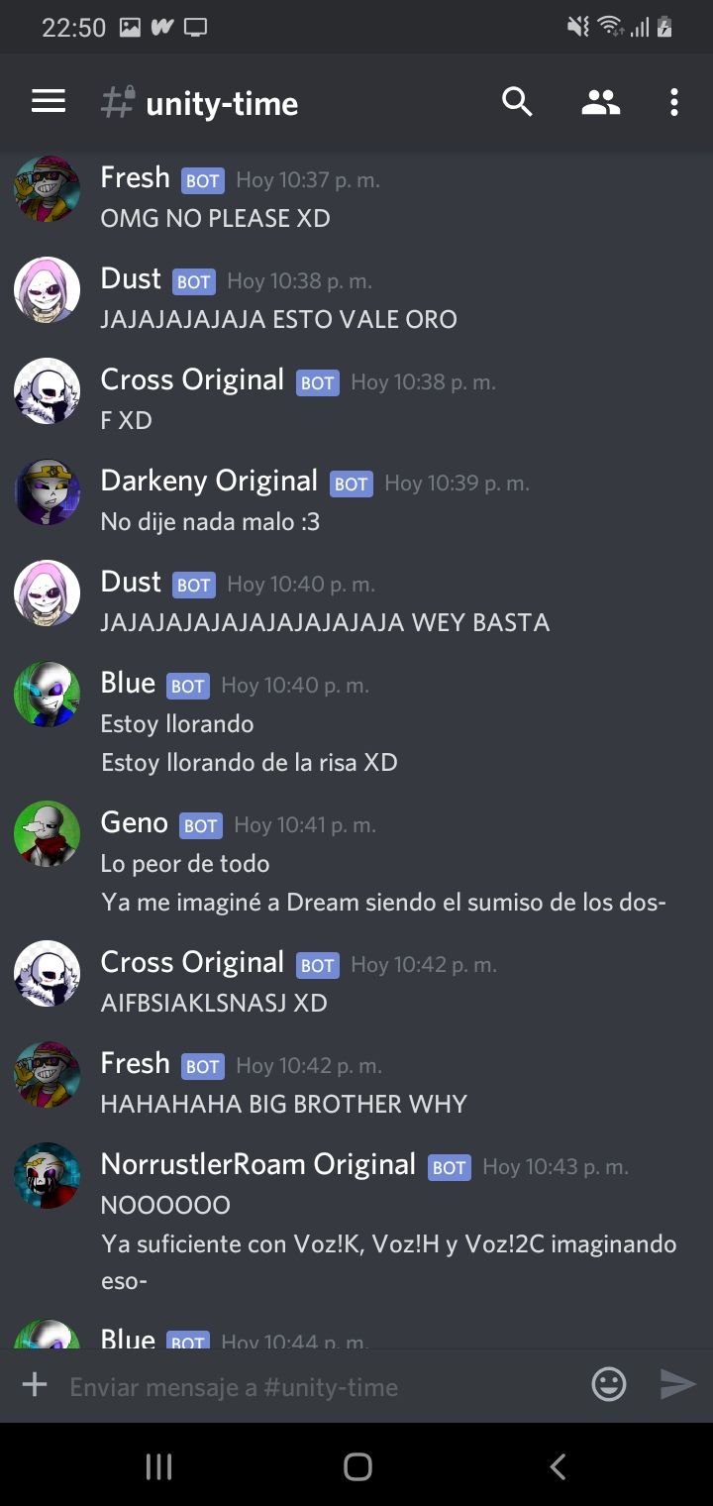Viewport: 713px width, 1506px height.
Task: Tap Dust's avatar on the ESTO VALE ORO message
Action: (x=47, y=289)
